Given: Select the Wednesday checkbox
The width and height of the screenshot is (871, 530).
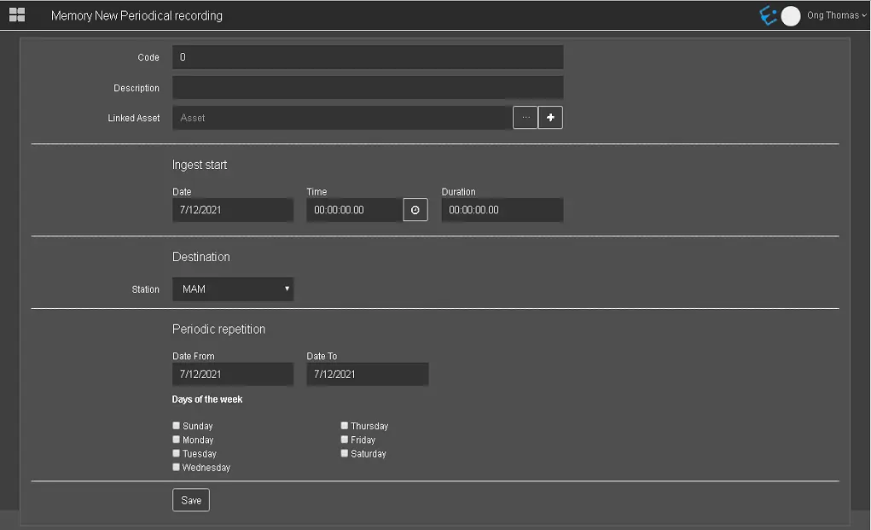Looking at the screenshot, I should (177, 467).
